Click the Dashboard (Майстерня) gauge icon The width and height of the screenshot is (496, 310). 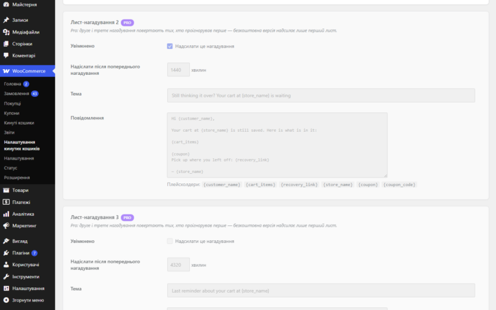pyautogui.click(x=6, y=5)
